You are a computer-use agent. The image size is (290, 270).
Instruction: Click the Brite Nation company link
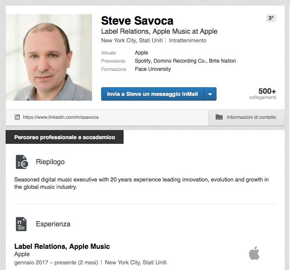[222, 61]
